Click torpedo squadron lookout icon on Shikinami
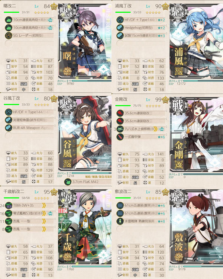Viewport: 223px width, 279px height. 120,221
